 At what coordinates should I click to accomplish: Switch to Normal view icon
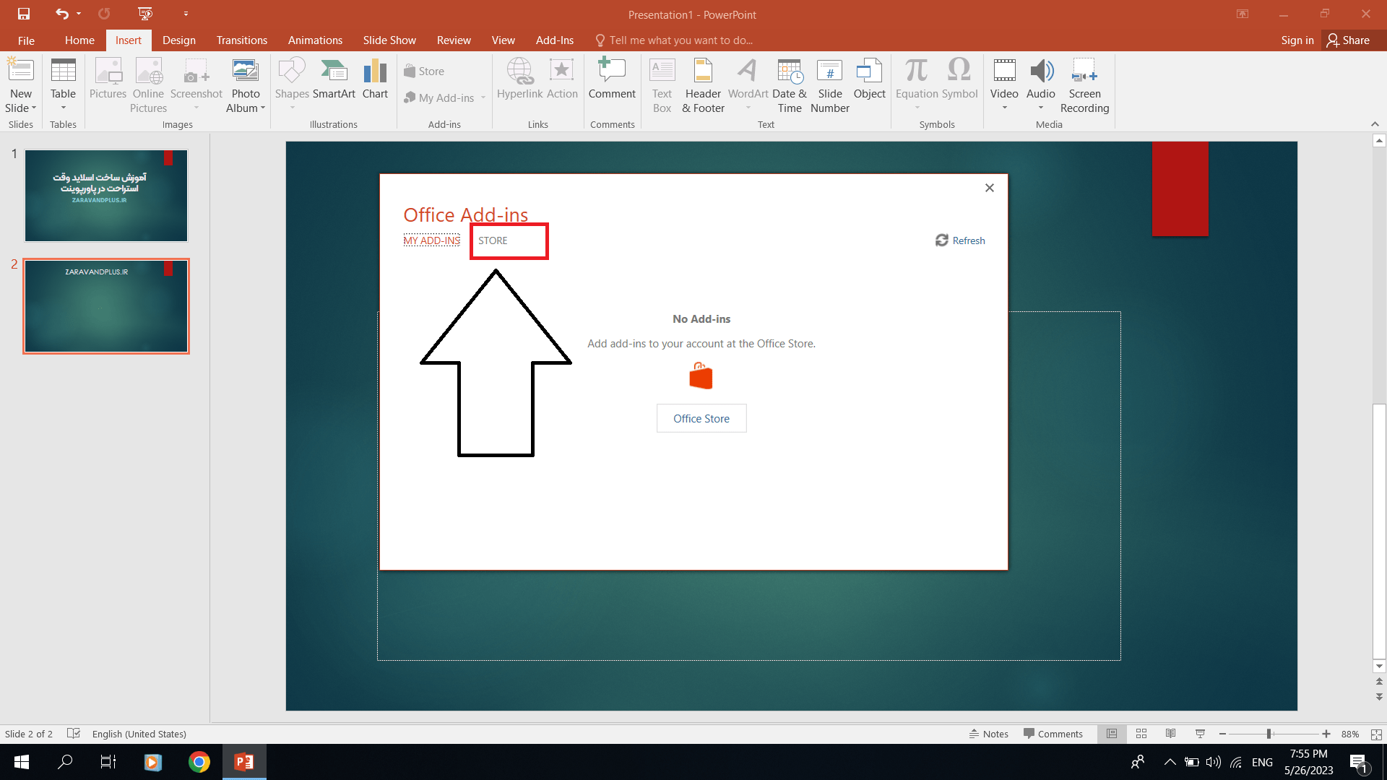coord(1112,734)
